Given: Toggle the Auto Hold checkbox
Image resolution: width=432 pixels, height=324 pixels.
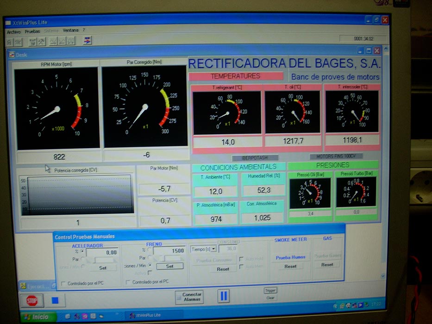Looking at the screenshot, I should [x=241, y=259].
